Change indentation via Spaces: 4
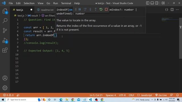This screenshot has height=102, width=182. [x=111, y=95]
